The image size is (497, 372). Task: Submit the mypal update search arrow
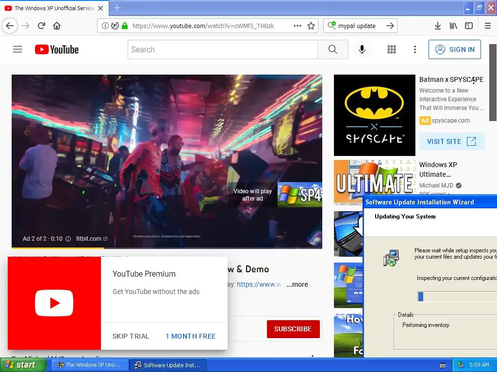tap(390, 26)
